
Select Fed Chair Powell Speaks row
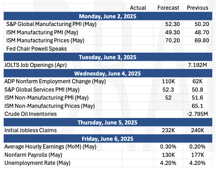[108, 49]
